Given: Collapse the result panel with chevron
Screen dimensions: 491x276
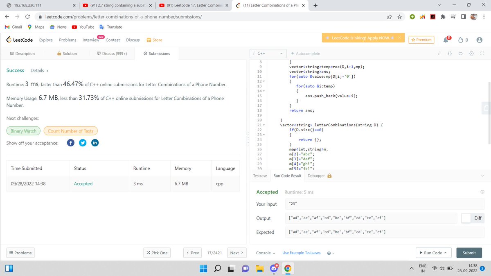Looking at the screenshot, I should [482, 175].
